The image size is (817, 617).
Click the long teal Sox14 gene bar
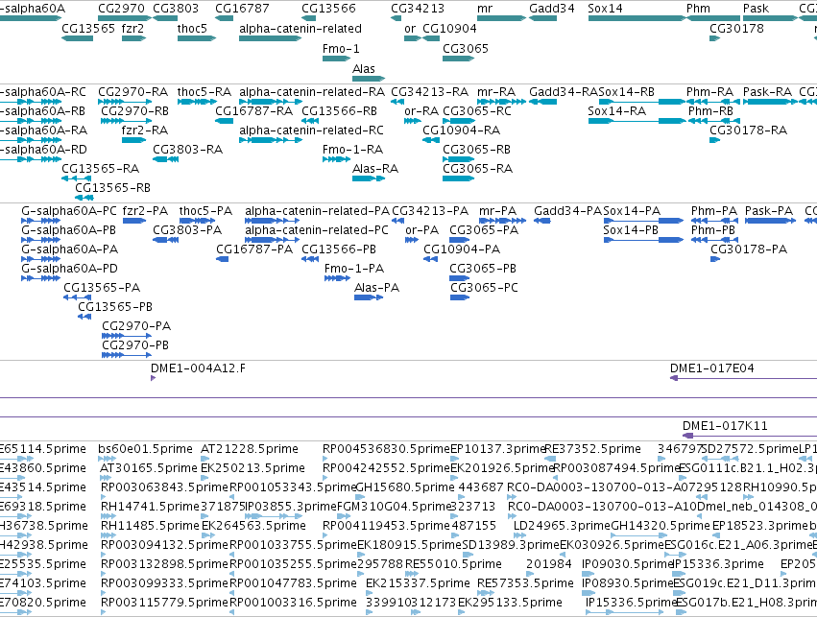(637, 18)
